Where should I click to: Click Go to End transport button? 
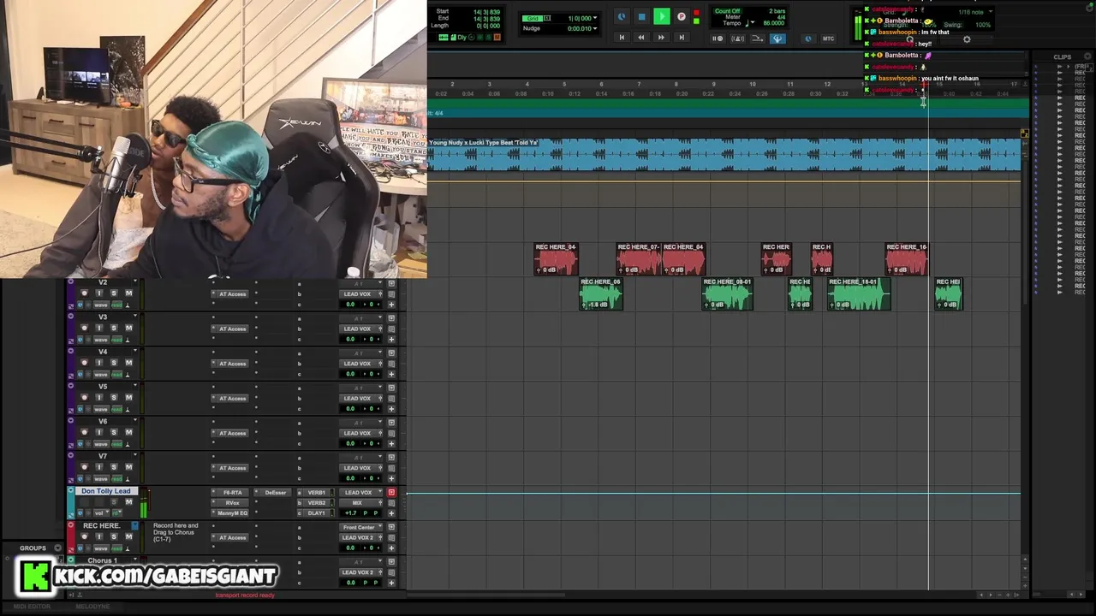coord(682,38)
